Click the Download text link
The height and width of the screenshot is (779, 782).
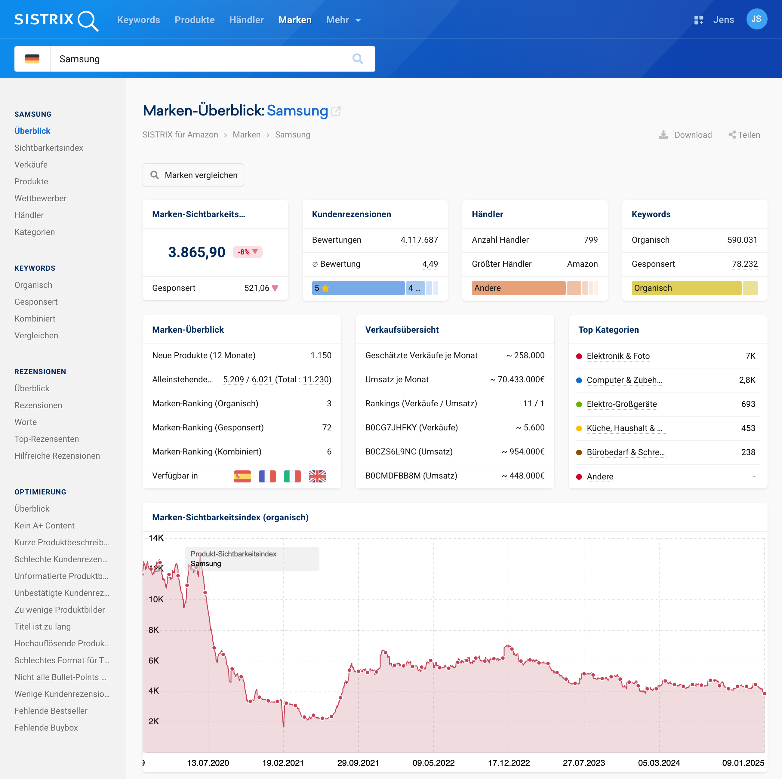[693, 135]
